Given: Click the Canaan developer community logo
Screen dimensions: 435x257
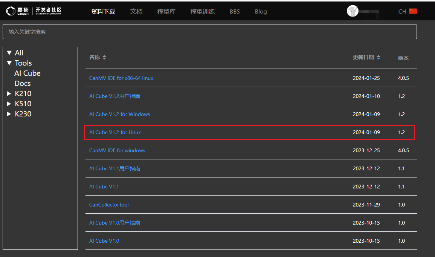Looking at the screenshot, I should [x=34, y=11].
